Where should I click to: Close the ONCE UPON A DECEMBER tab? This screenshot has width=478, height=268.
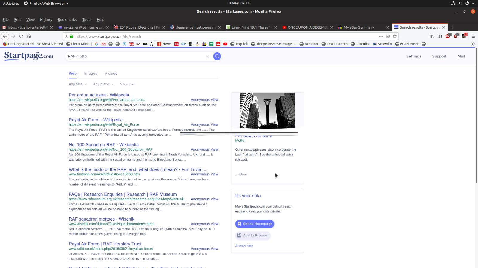332,27
